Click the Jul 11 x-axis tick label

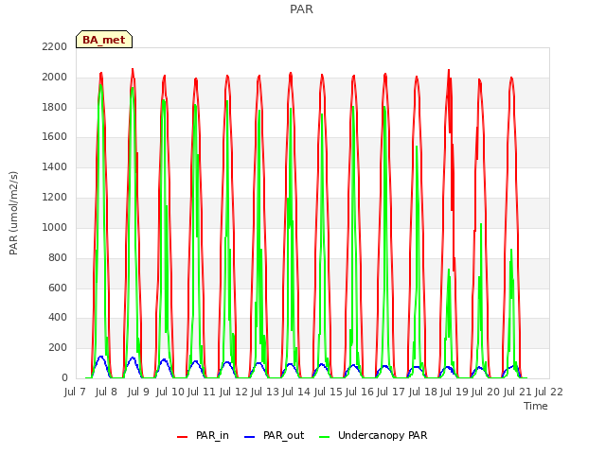tap(202, 392)
